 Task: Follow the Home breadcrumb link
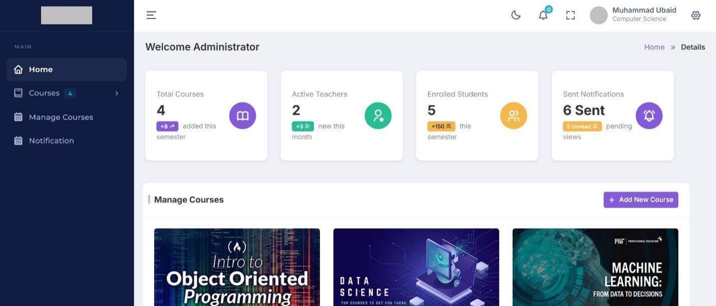pos(654,47)
